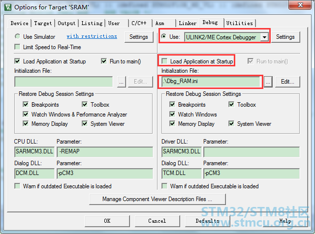Image resolution: width=315 pixels, height=234 pixels.
Task: Open the 'with restrictions' link
Action: pyautogui.click(x=92, y=36)
